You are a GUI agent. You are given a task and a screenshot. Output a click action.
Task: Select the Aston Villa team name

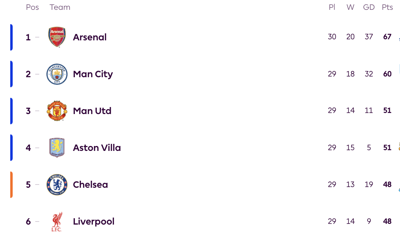(97, 148)
